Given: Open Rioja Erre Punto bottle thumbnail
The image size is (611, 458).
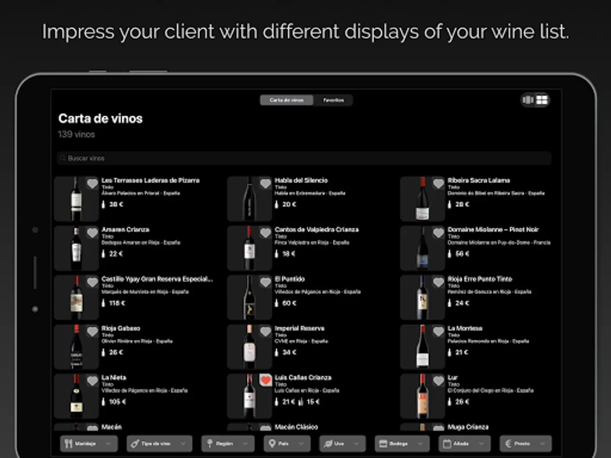Looking at the screenshot, I should (x=423, y=297).
